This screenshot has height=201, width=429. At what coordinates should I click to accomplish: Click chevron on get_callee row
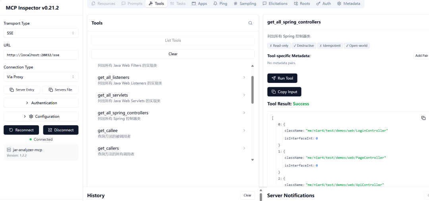(244, 130)
